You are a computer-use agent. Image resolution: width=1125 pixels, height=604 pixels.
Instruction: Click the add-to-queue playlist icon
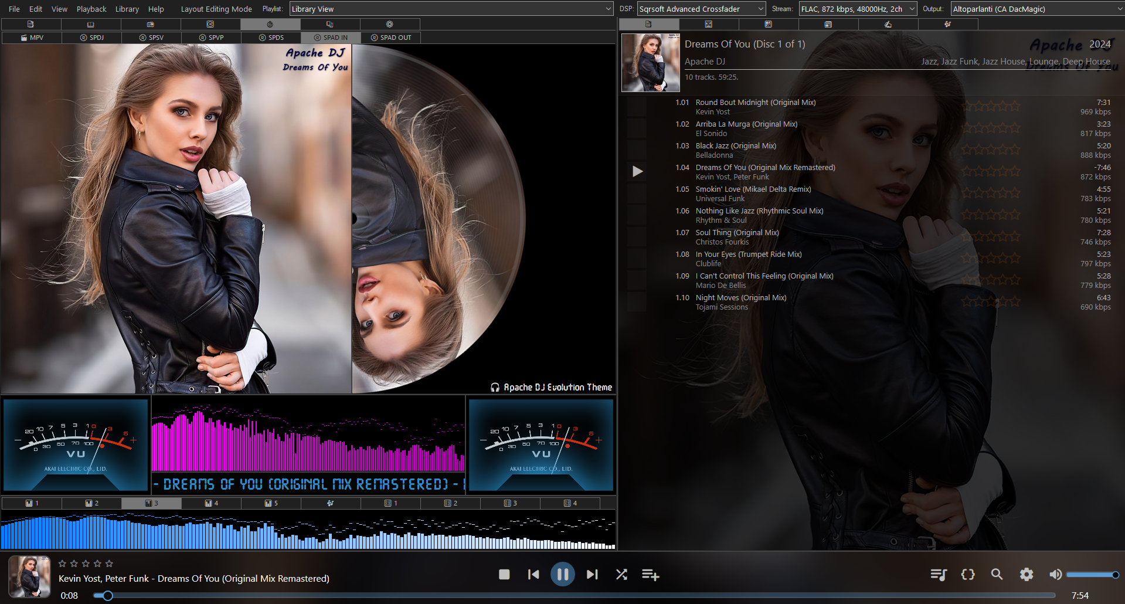651,575
